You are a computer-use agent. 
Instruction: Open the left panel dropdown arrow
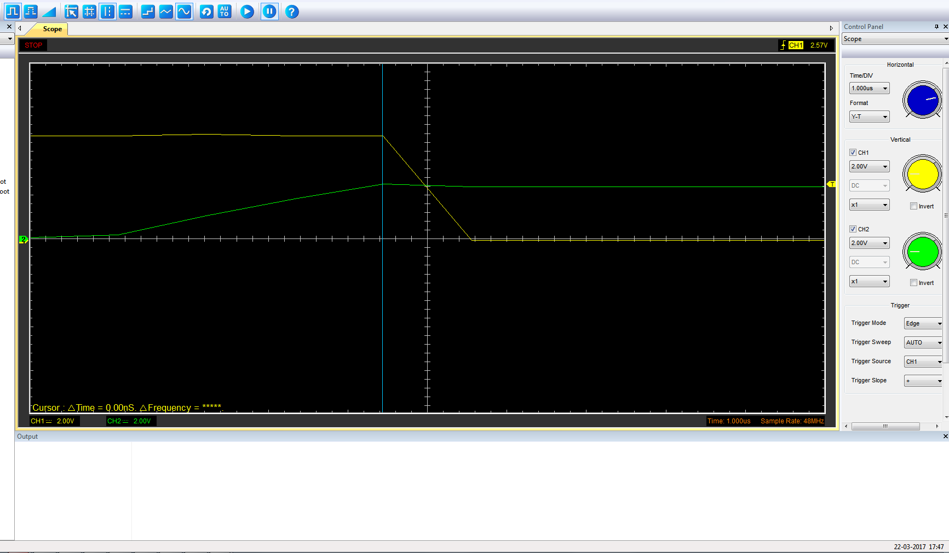coord(9,39)
